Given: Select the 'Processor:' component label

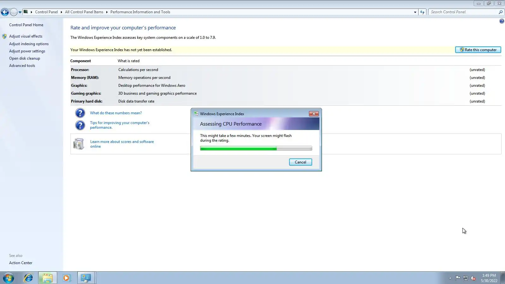Looking at the screenshot, I should coord(80,70).
